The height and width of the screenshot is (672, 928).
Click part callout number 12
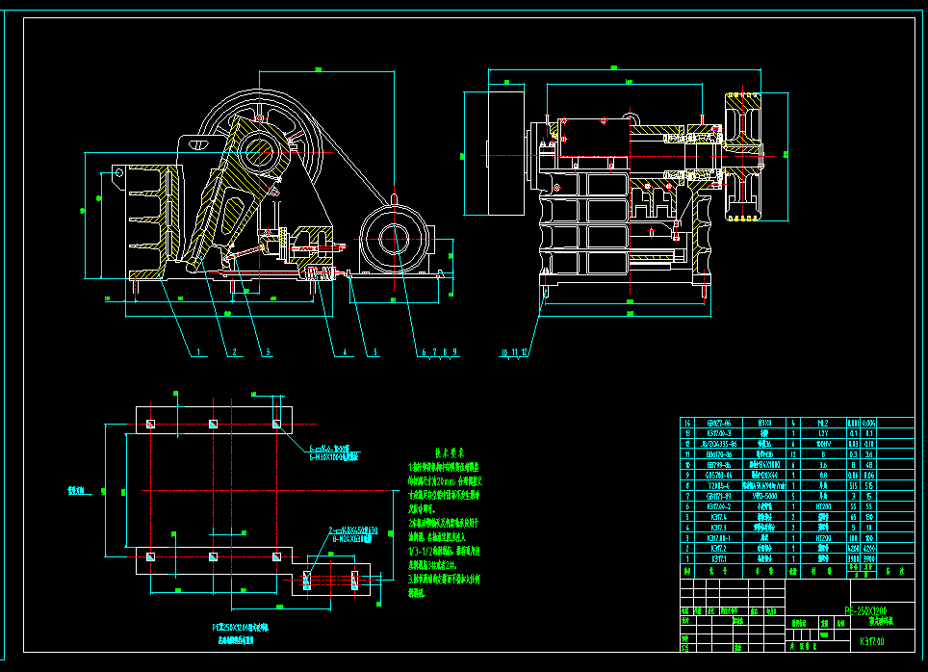click(x=525, y=352)
